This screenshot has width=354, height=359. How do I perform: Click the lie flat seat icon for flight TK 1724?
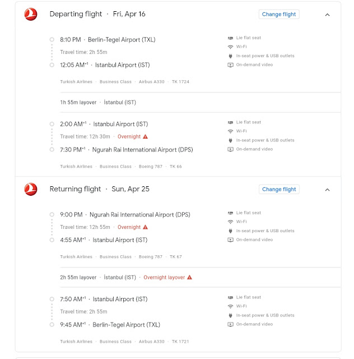230,38
